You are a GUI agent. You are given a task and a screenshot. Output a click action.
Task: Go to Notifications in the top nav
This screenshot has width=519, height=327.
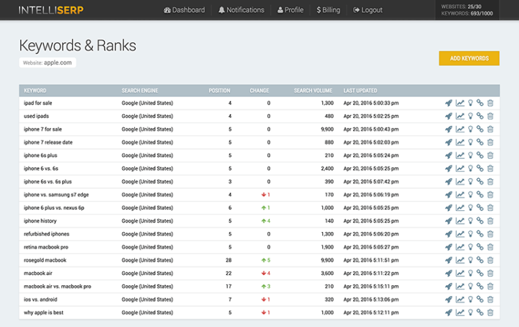[241, 10]
